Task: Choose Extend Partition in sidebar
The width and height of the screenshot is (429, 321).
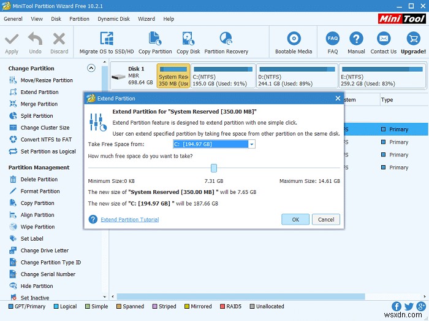Action: [34, 92]
